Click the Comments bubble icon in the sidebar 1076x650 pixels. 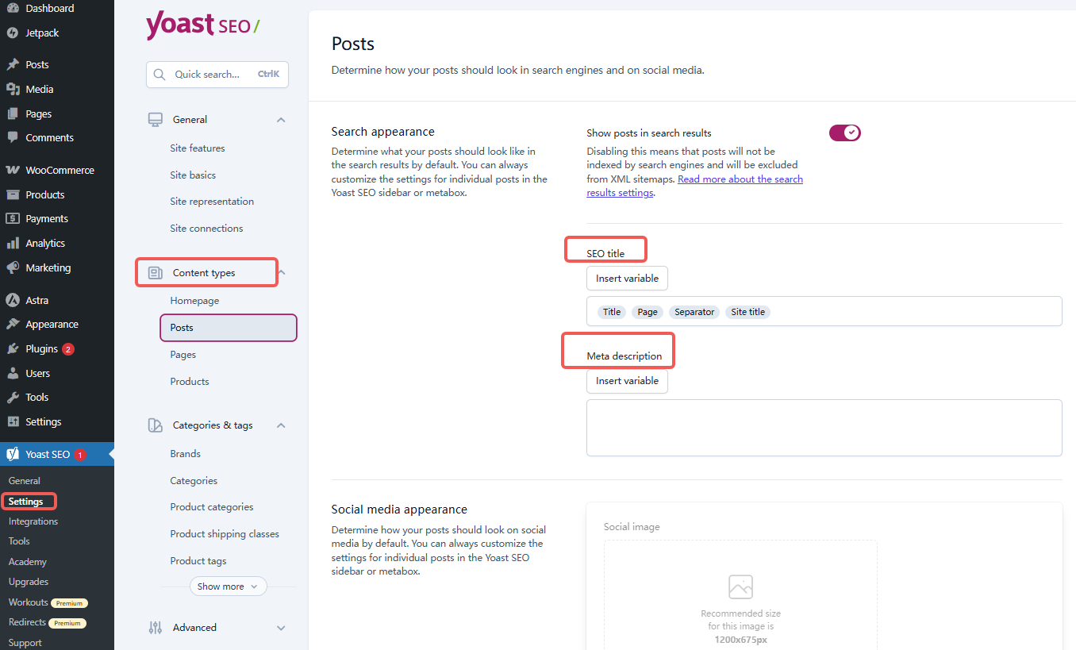tap(16, 137)
